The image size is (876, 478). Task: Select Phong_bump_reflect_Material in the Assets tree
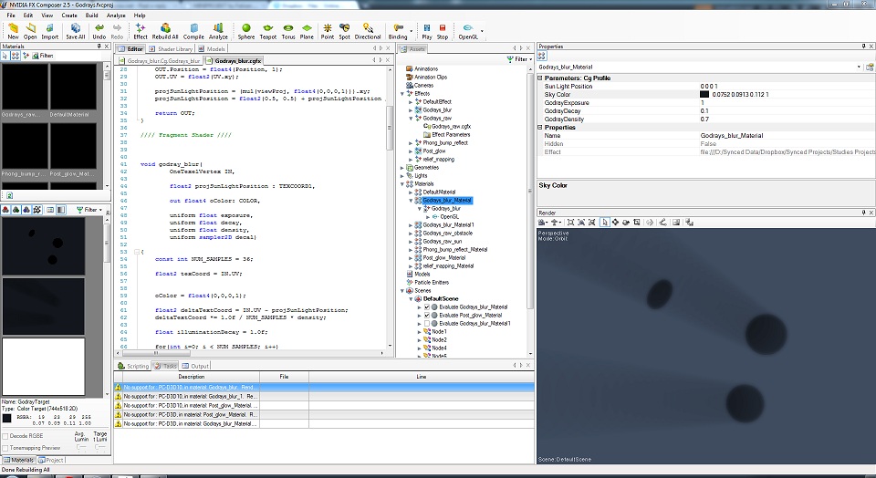coord(454,249)
